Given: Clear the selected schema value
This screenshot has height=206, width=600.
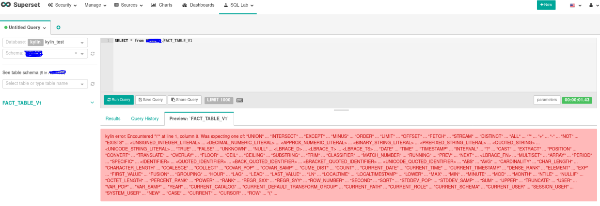Looking at the screenshot, I should (x=76, y=53).
